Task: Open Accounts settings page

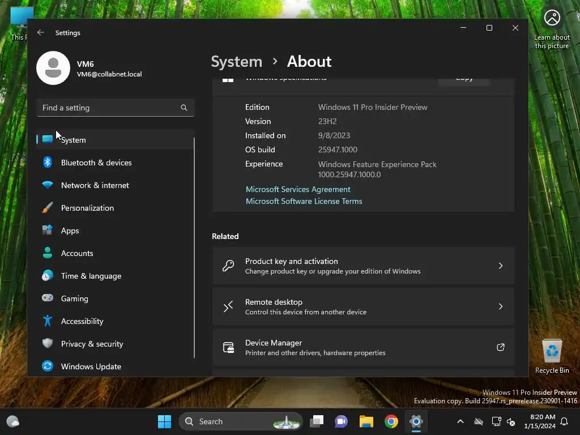Action: [x=116, y=253]
